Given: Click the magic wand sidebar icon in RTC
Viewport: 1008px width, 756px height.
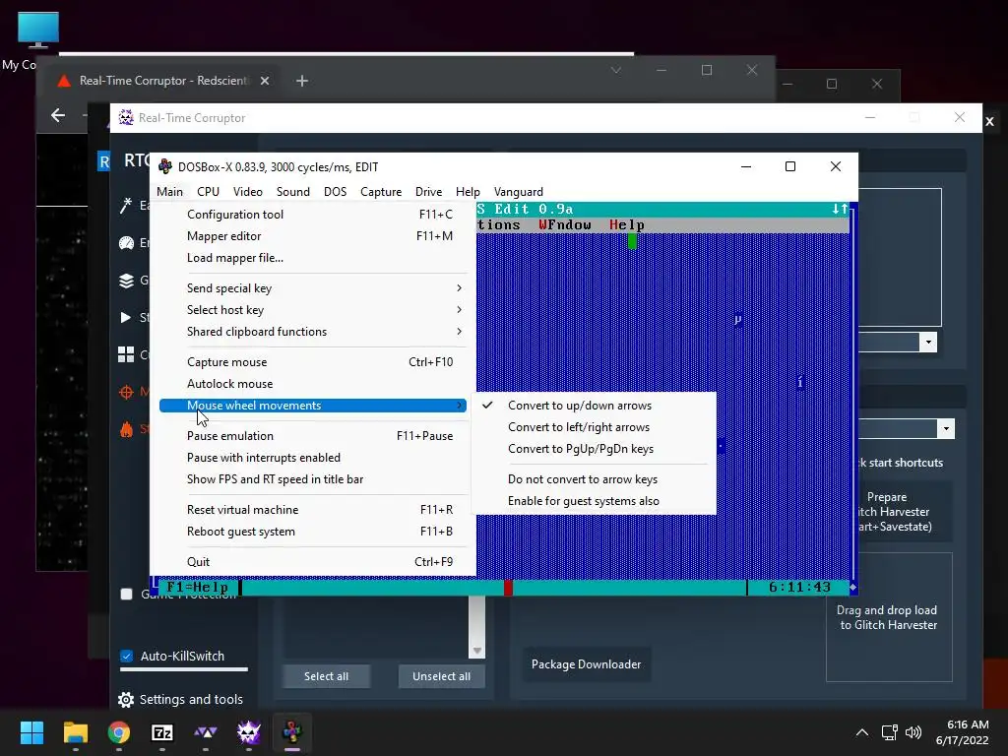Looking at the screenshot, I should tap(126, 205).
